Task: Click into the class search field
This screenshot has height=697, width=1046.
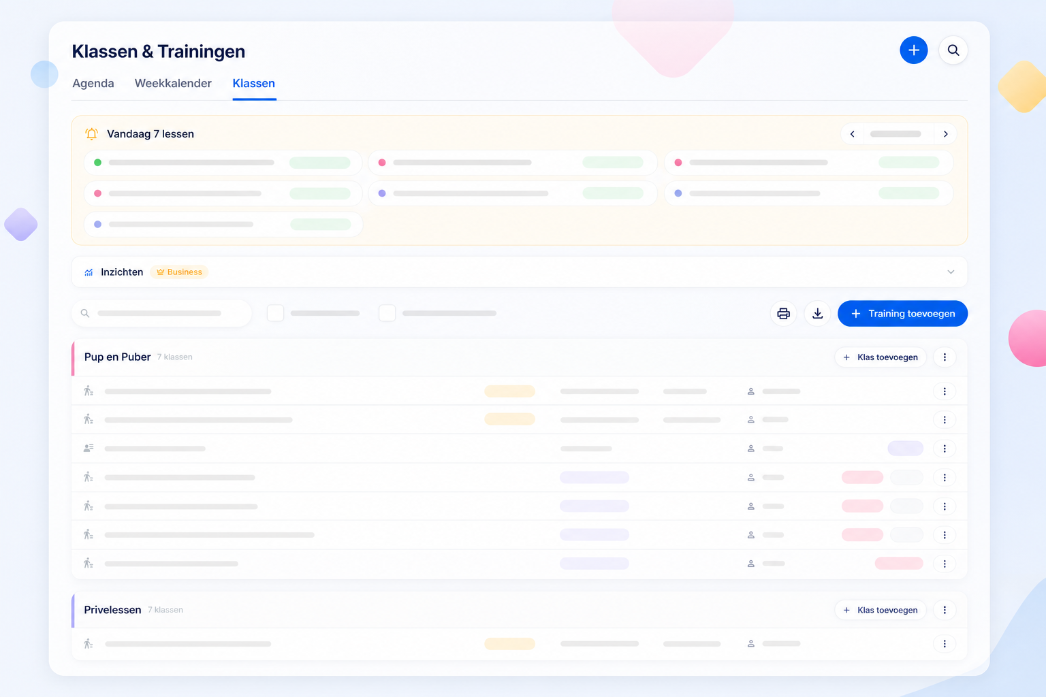Action: 161,314
